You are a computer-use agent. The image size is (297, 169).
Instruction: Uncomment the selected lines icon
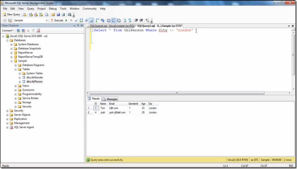[130, 20]
